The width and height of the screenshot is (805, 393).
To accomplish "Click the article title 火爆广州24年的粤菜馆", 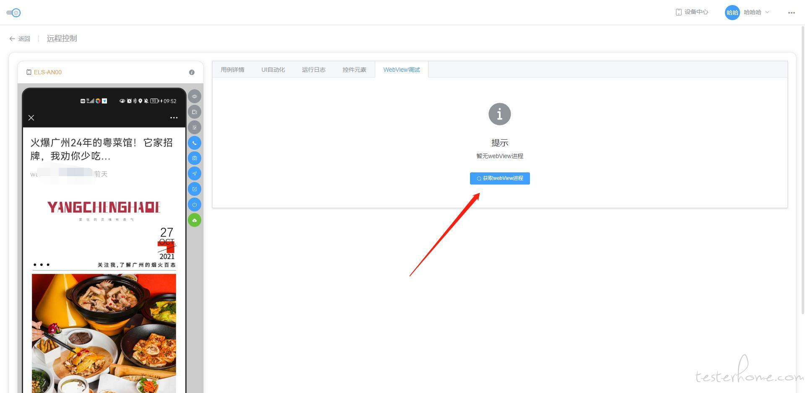I will [x=101, y=149].
